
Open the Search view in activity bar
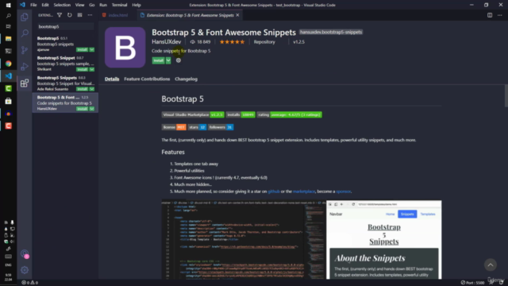click(x=25, y=33)
